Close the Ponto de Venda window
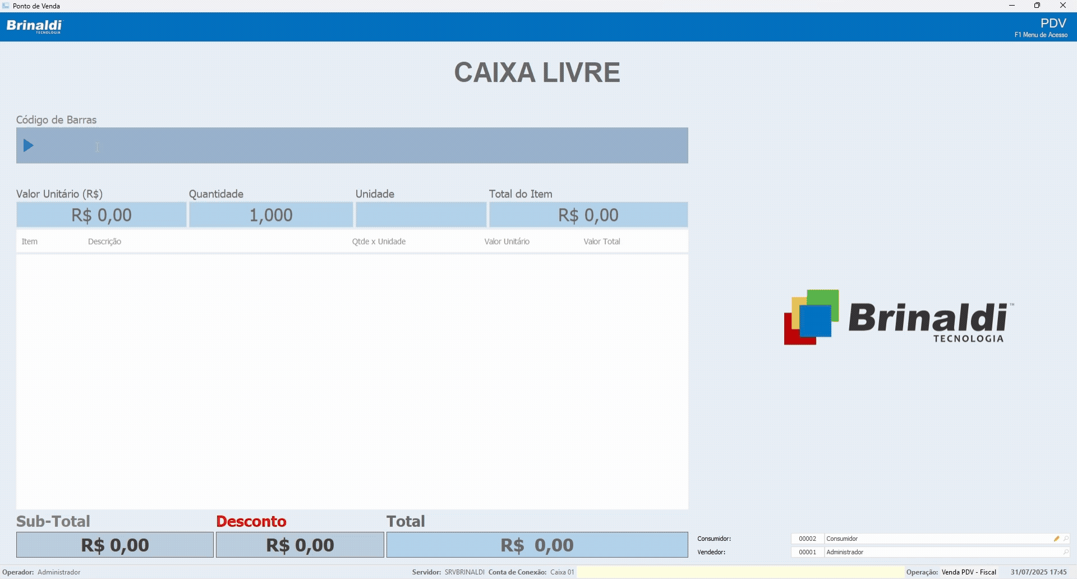 click(x=1063, y=6)
